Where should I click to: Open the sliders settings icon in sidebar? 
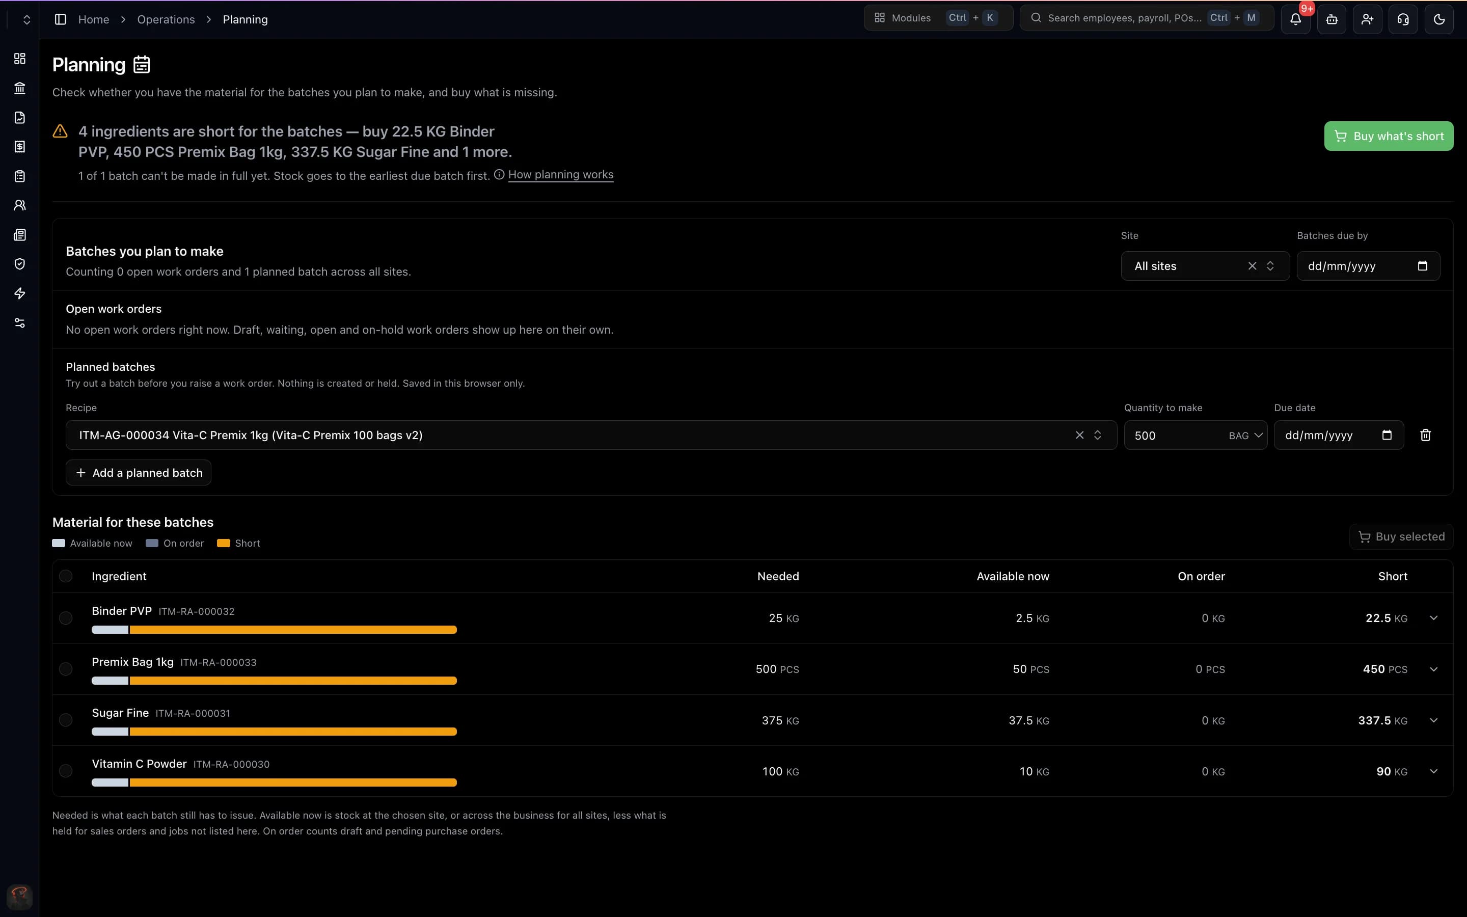click(19, 322)
